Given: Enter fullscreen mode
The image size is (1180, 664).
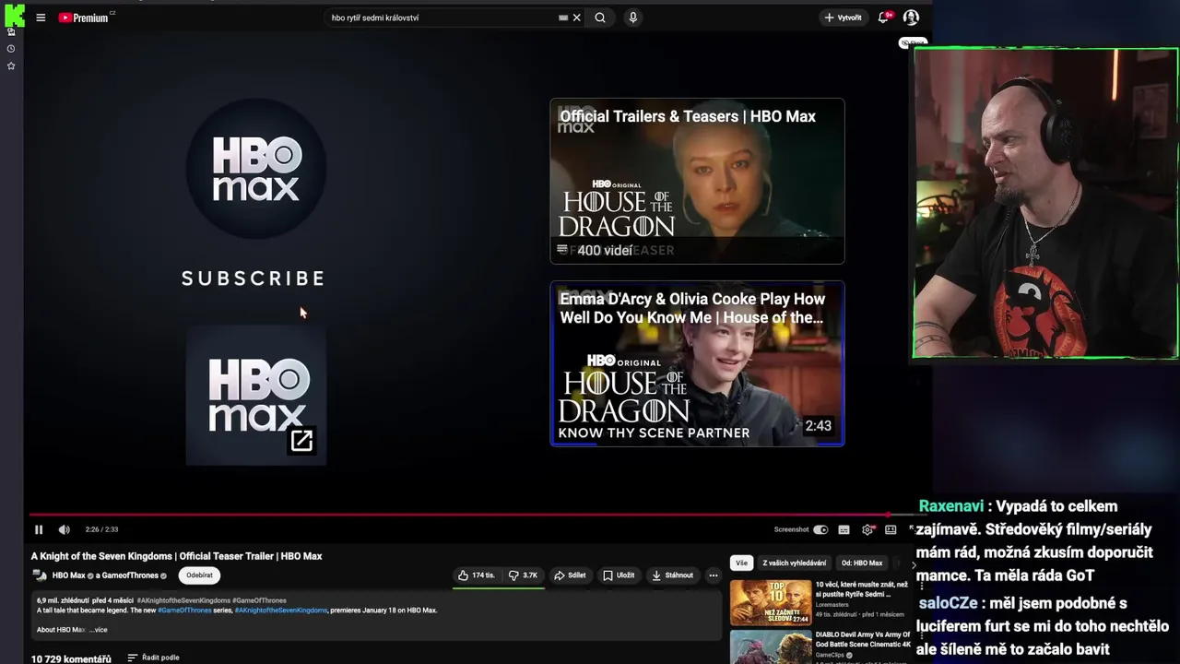Looking at the screenshot, I should 912,529.
